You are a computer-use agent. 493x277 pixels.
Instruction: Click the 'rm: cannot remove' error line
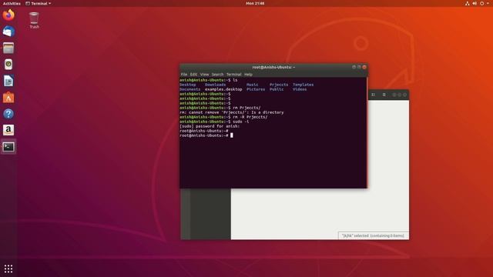coord(232,112)
